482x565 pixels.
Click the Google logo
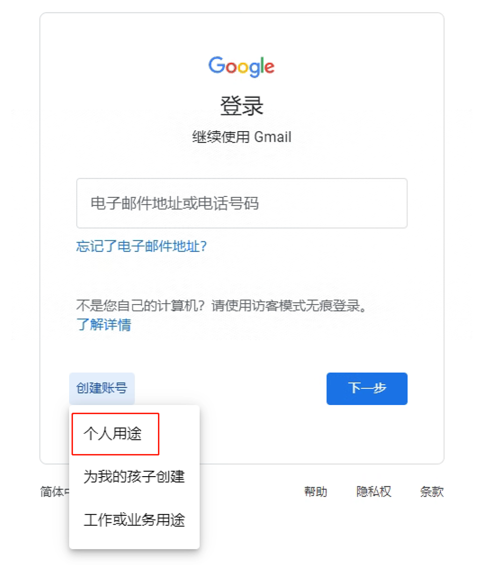(x=241, y=67)
